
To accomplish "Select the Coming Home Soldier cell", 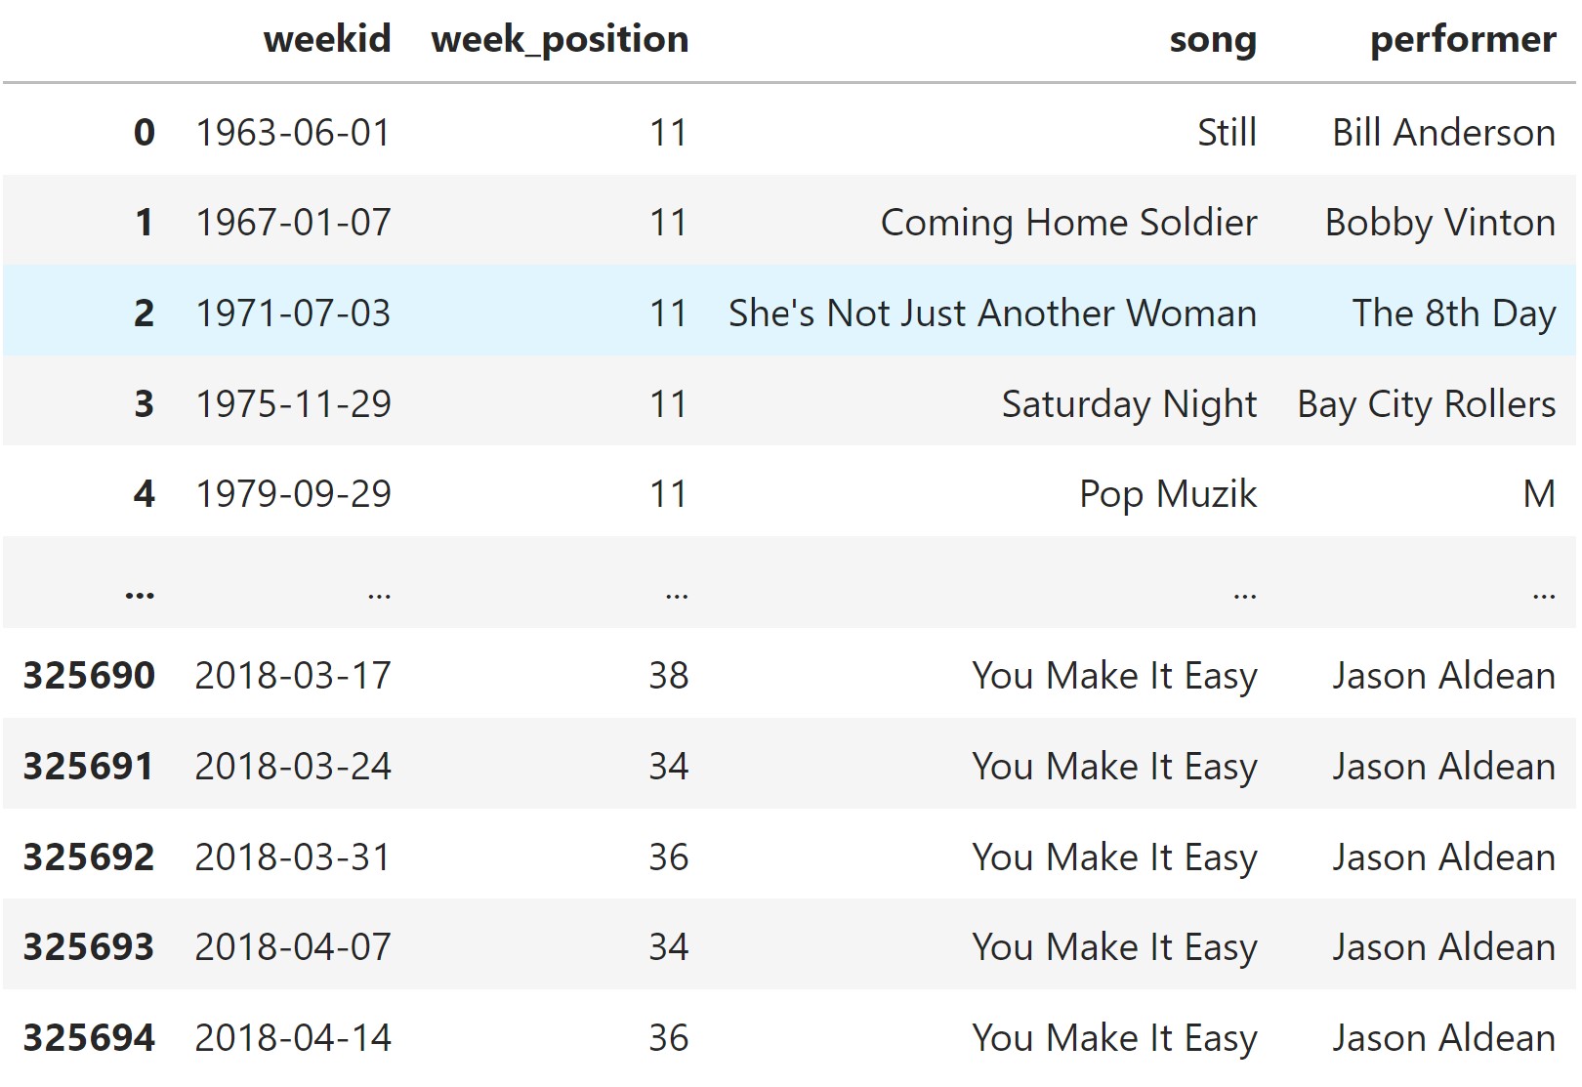I will click(x=1068, y=223).
